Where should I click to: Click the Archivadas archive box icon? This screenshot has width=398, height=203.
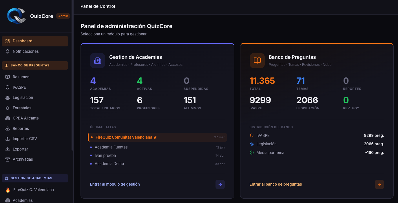tap(8, 159)
